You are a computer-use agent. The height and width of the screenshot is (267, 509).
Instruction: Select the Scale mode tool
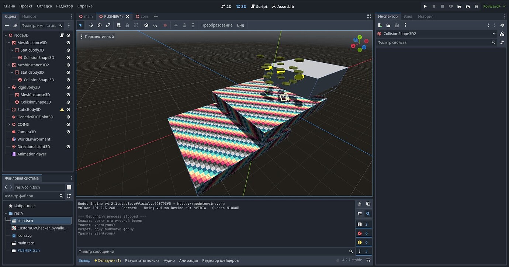click(x=108, y=25)
